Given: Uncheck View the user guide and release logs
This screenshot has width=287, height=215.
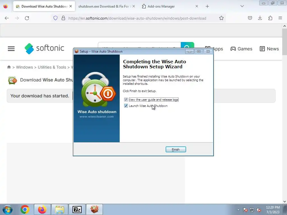Looking at the screenshot, I should pyautogui.click(x=126, y=100).
